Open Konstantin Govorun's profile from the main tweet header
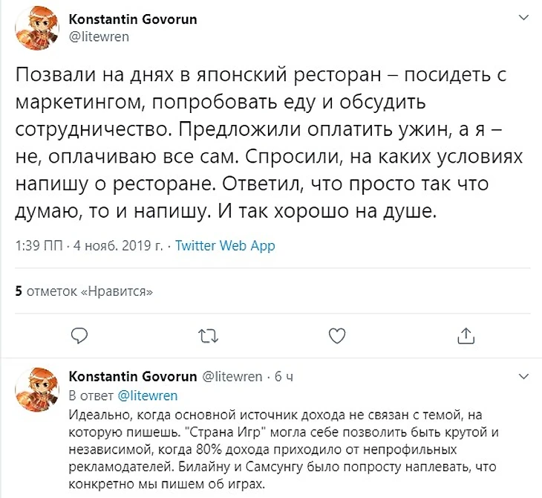542x498 pixels. (x=133, y=19)
